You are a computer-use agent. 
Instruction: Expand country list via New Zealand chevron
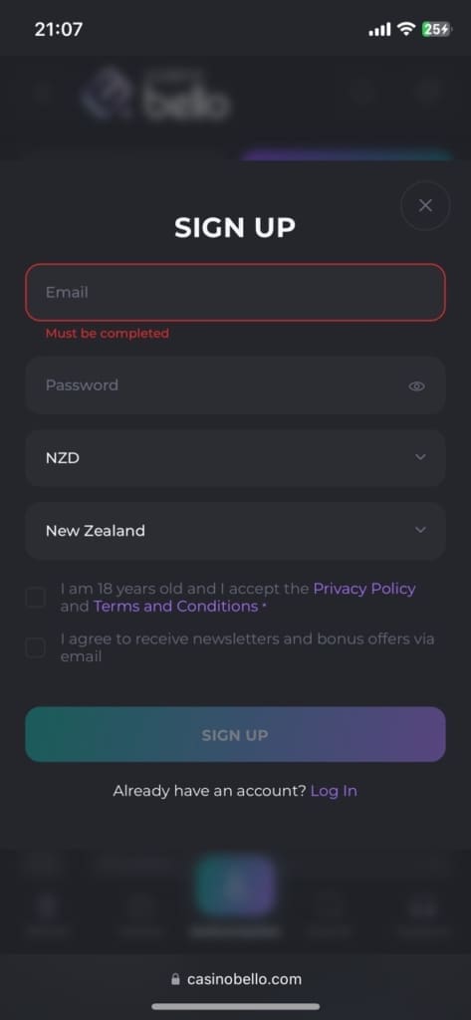[x=420, y=530]
